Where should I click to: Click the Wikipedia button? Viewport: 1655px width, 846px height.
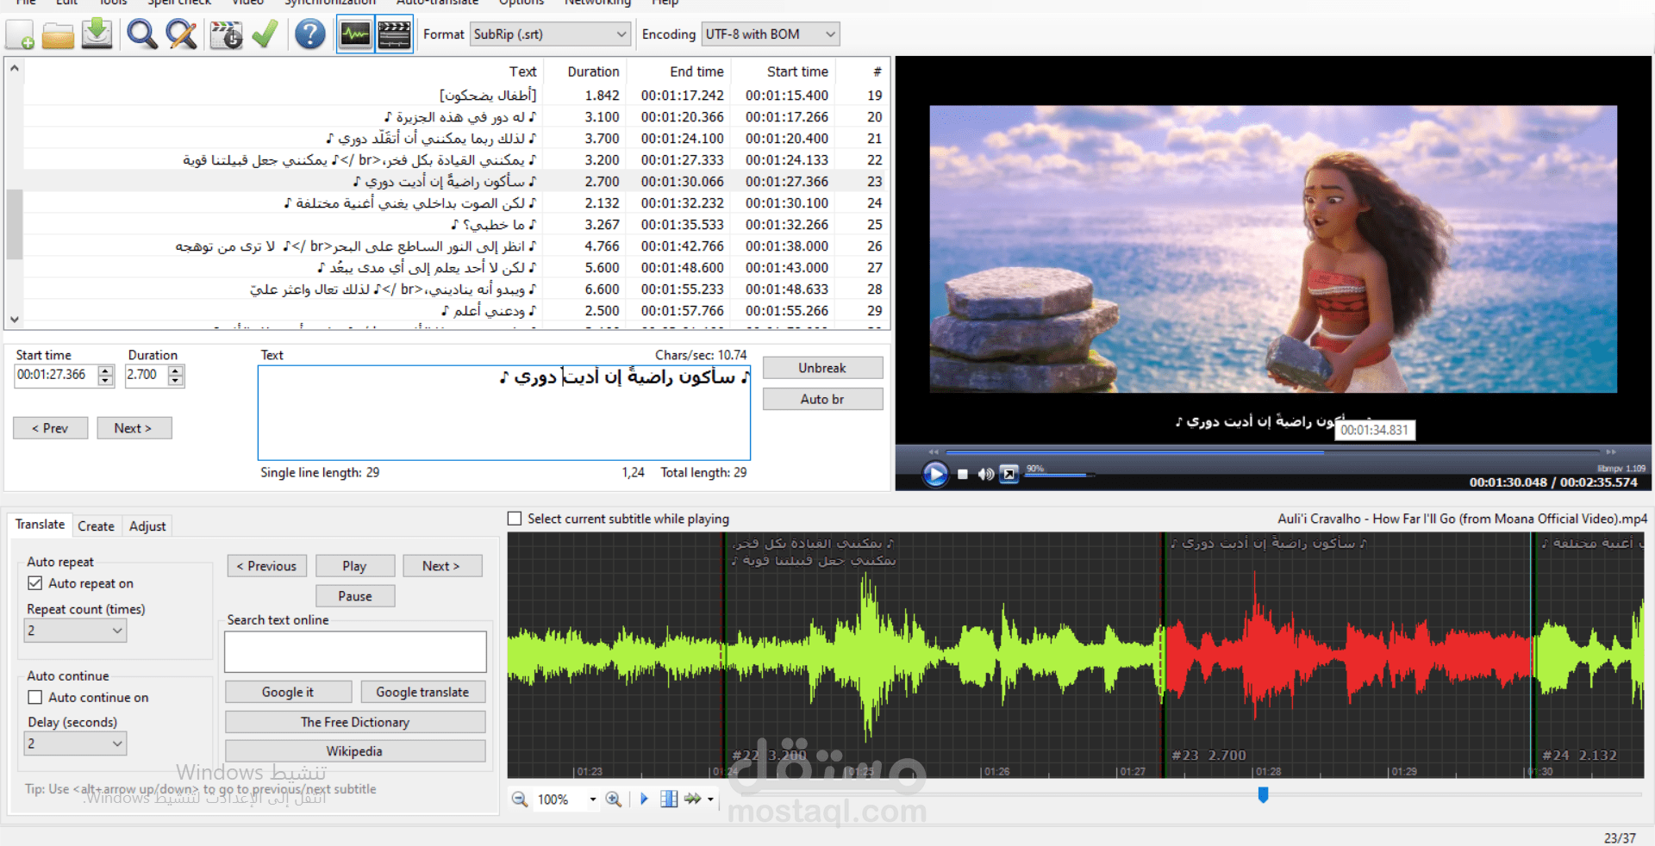click(x=355, y=751)
